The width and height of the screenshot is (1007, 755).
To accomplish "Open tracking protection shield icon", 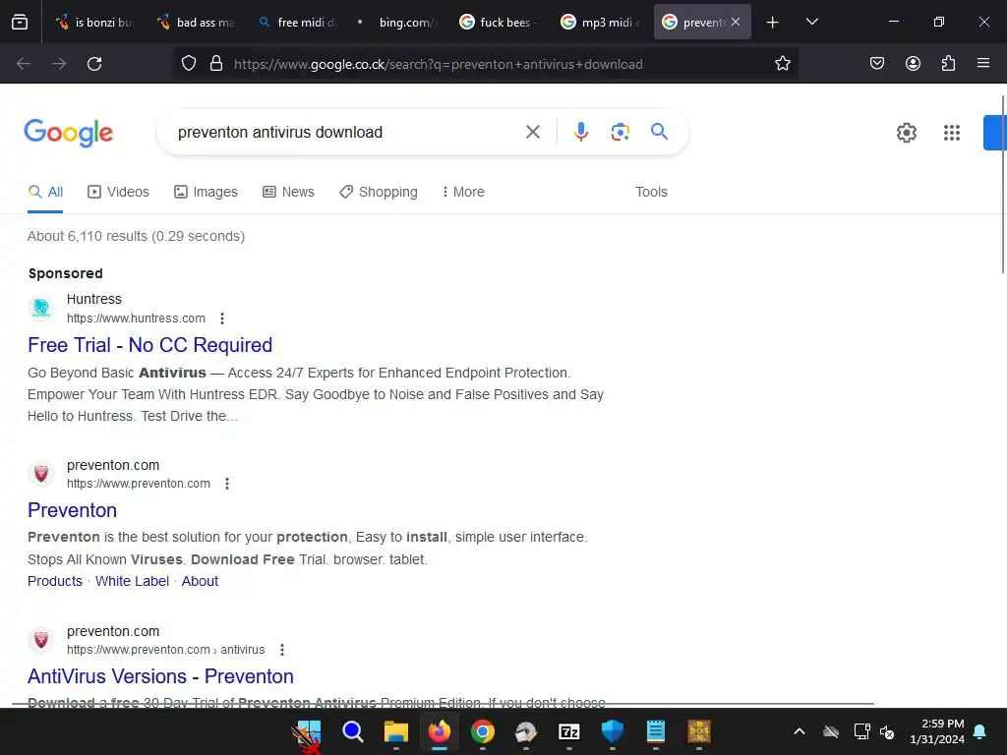I will click(x=189, y=64).
